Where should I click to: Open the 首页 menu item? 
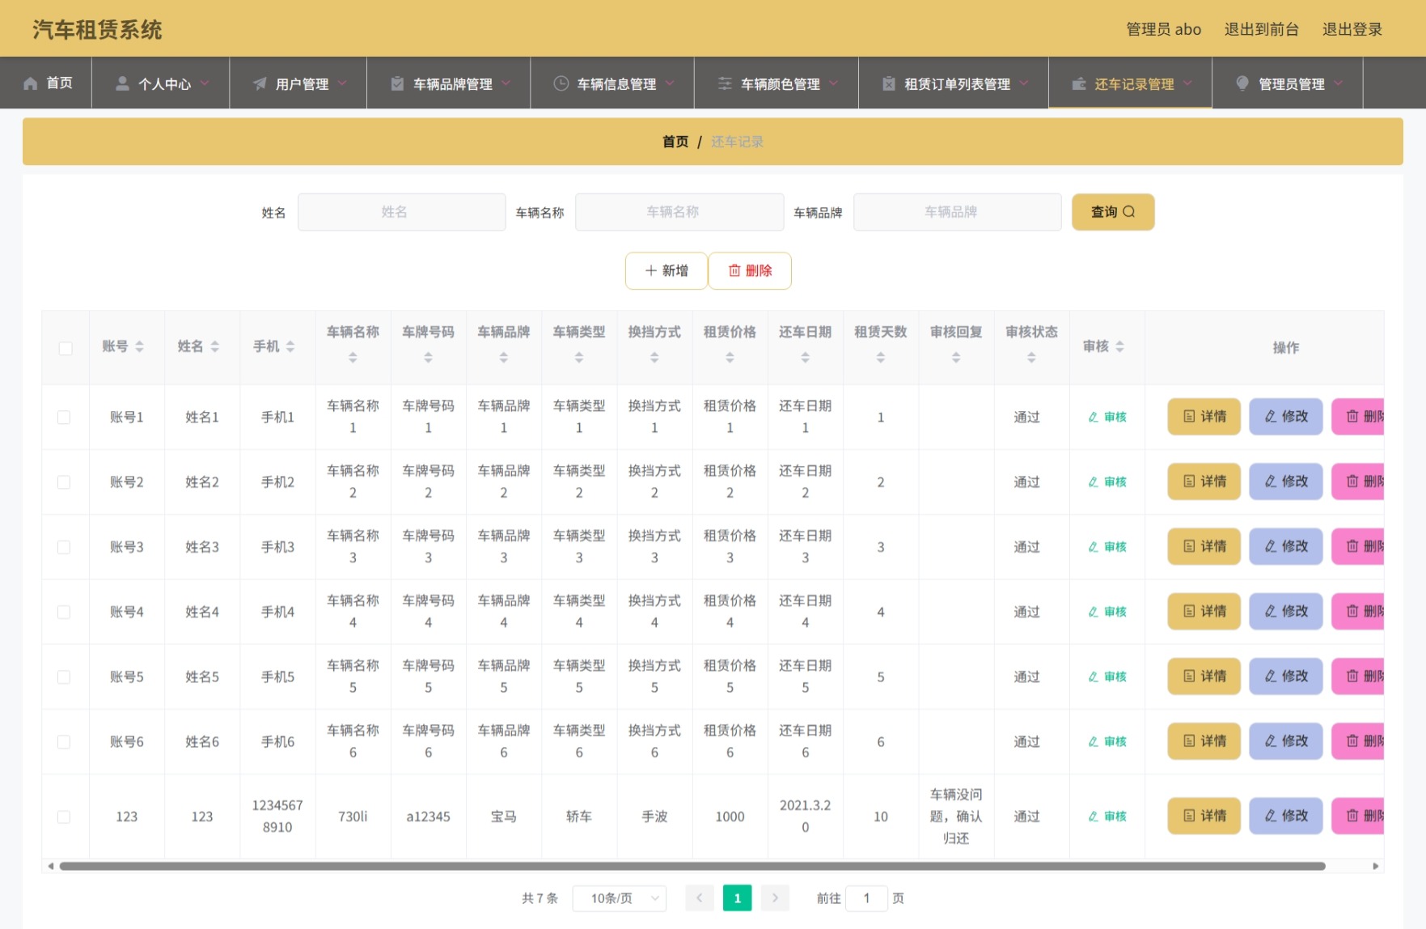[47, 83]
